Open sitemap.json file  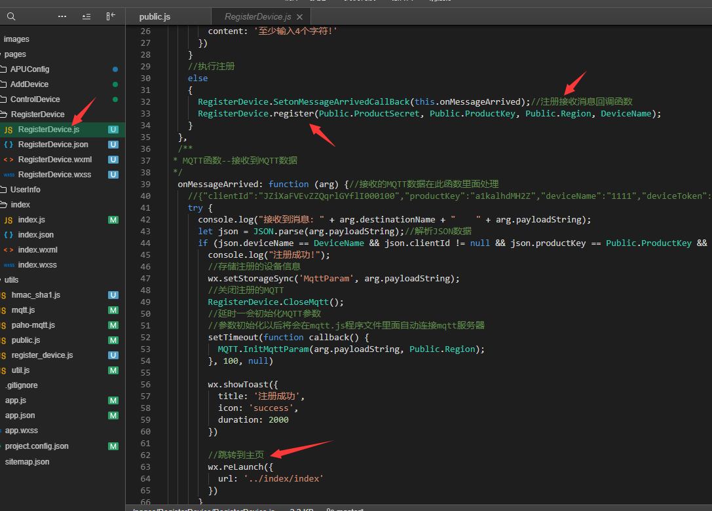click(28, 461)
